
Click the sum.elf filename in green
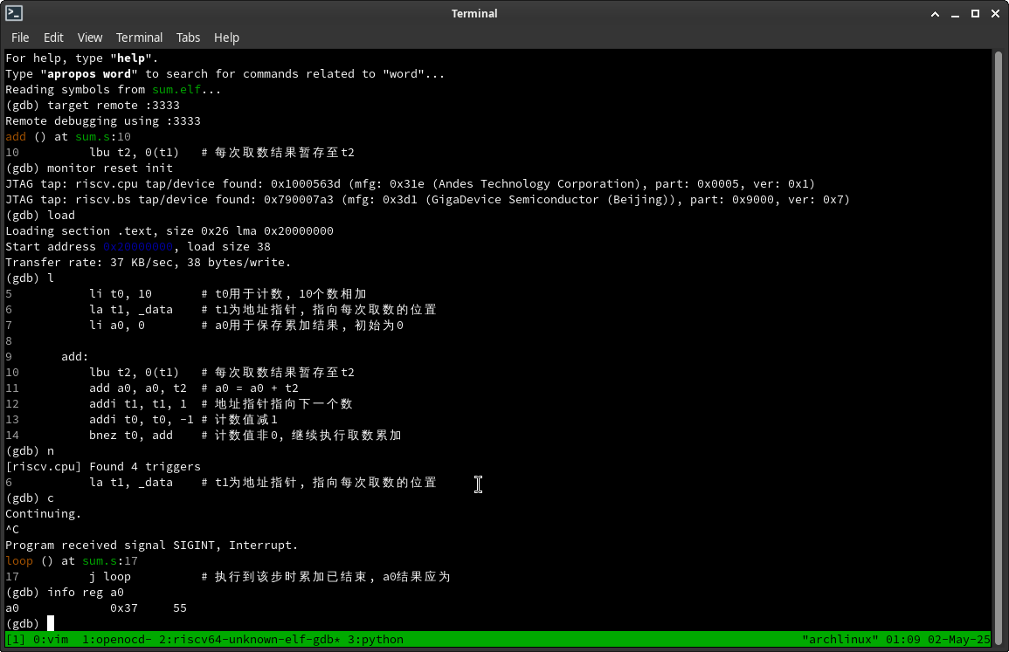pyautogui.click(x=176, y=89)
